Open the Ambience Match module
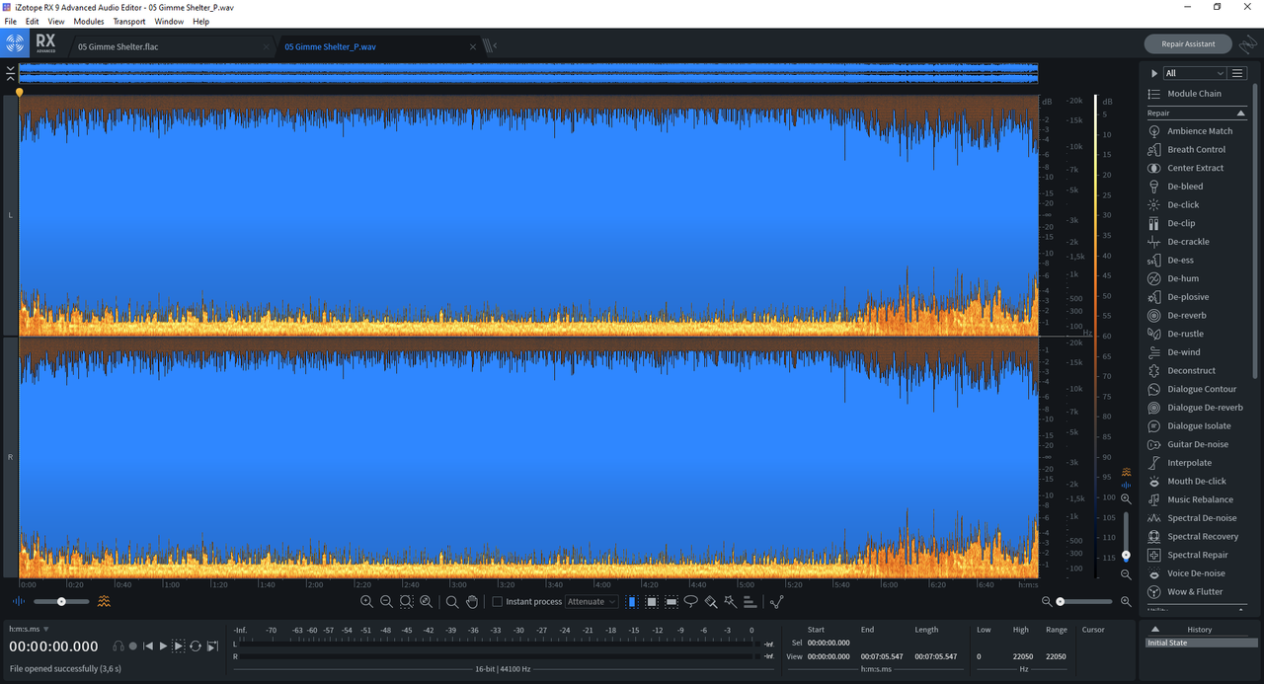This screenshot has width=1264, height=684. pos(1191,131)
